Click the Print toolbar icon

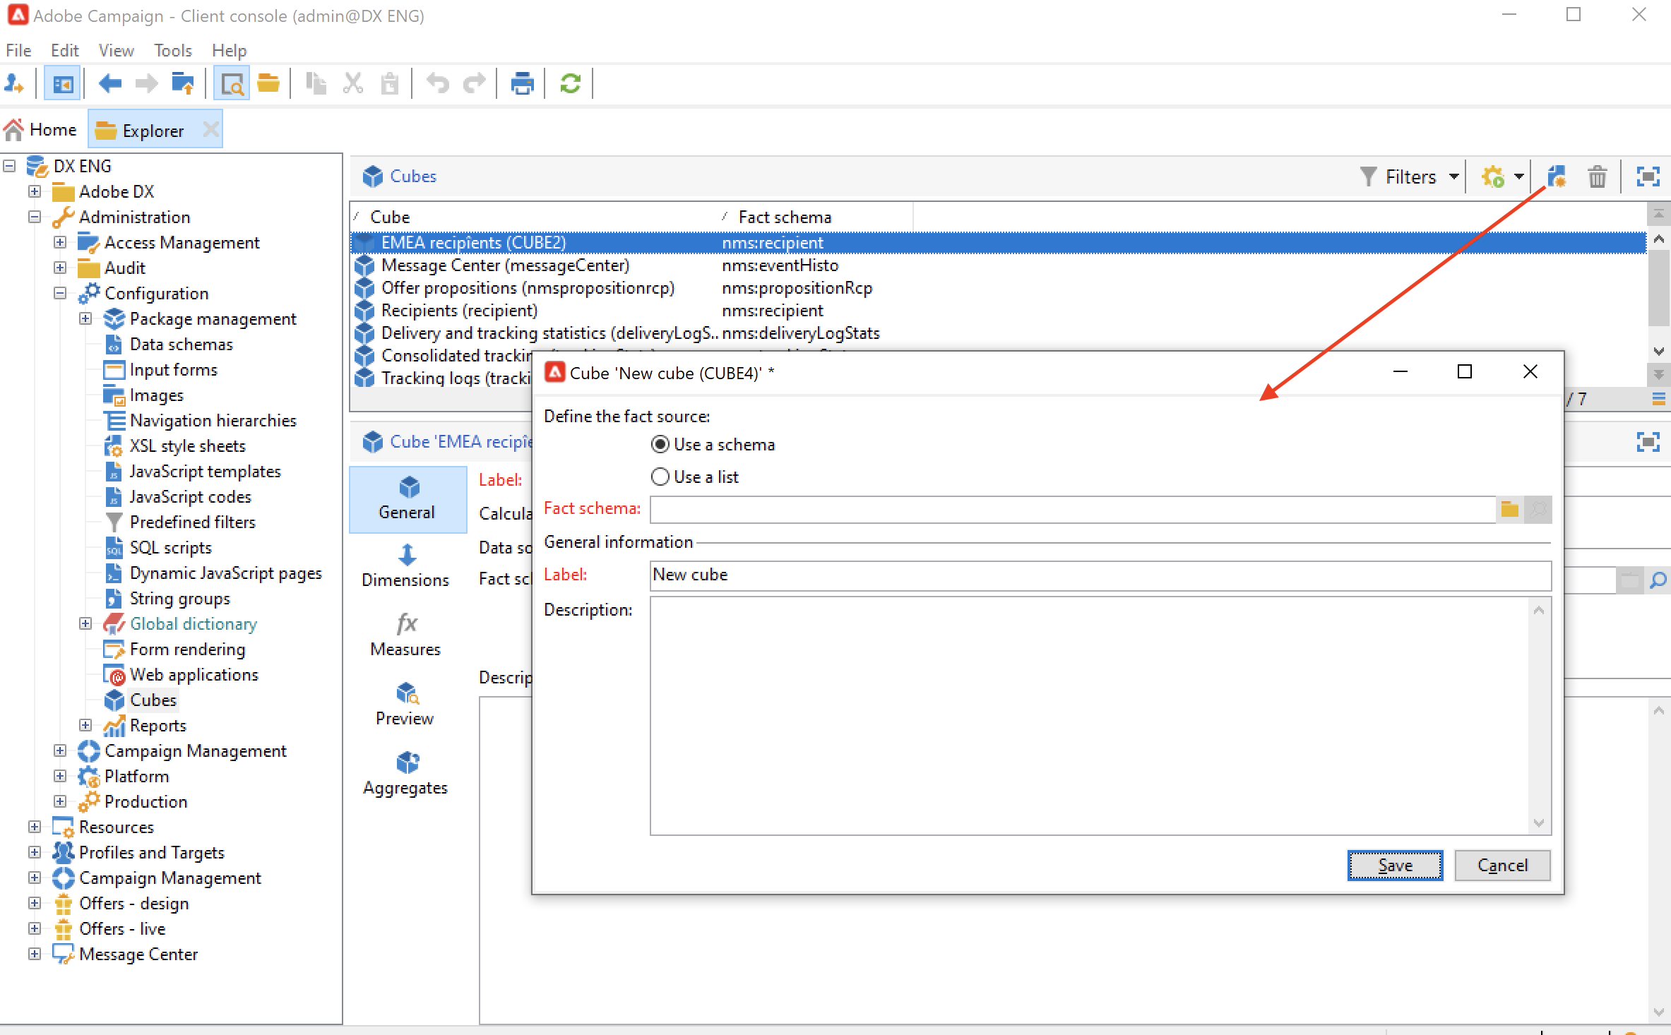click(522, 84)
